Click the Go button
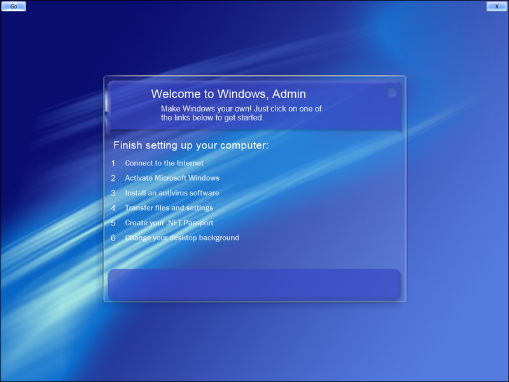This screenshot has width=509, height=382. [x=13, y=6]
